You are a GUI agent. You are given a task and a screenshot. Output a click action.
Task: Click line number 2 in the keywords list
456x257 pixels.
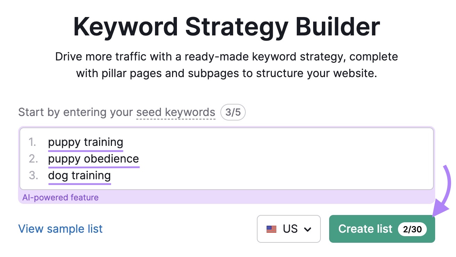33,159
